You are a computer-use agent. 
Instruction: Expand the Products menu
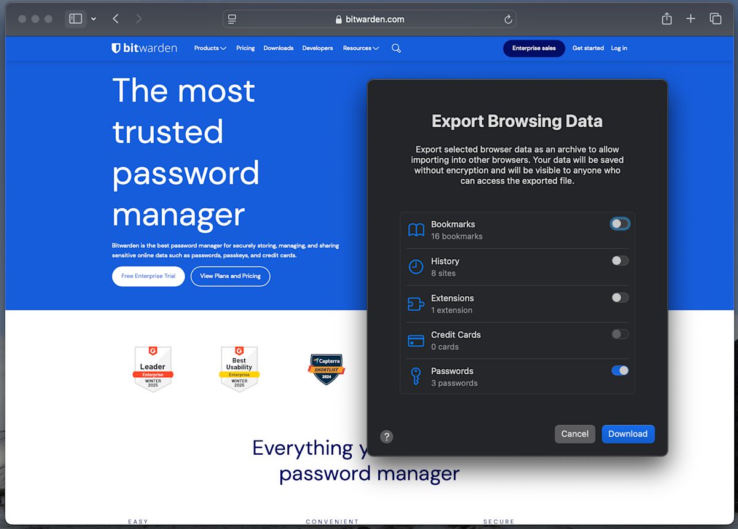pyautogui.click(x=210, y=48)
